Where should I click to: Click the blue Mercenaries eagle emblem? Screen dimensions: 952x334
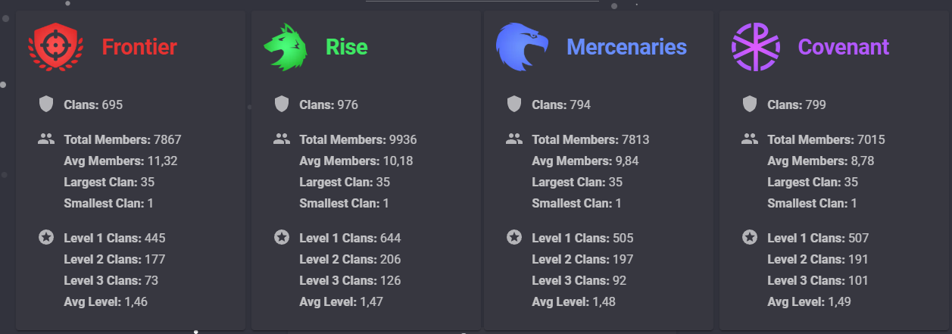(522, 47)
